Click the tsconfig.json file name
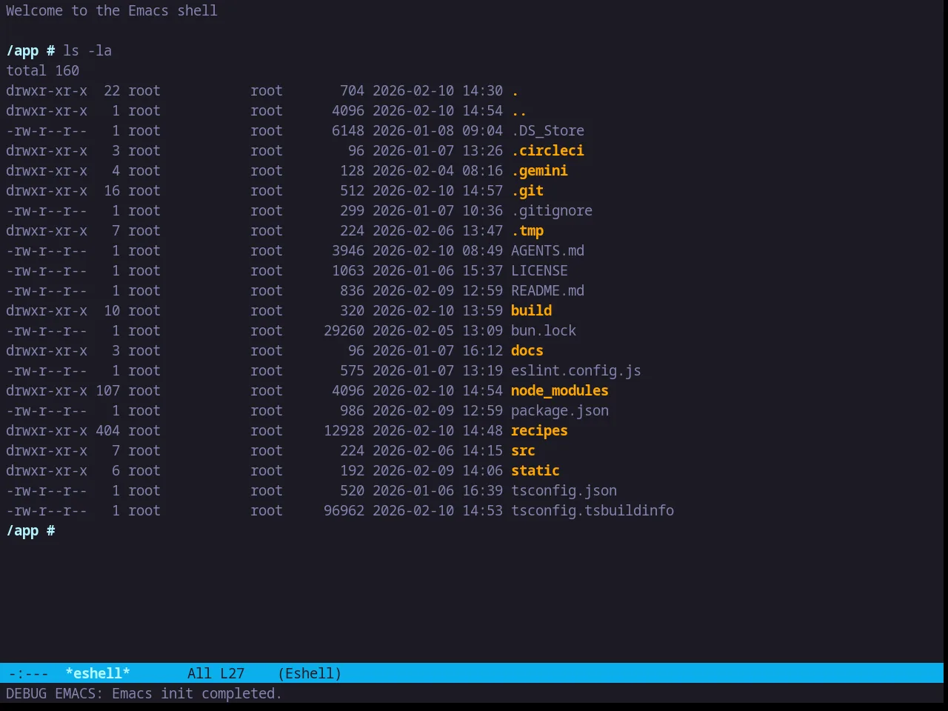Viewport: 948px width, 711px height. [x=564, y=490]
